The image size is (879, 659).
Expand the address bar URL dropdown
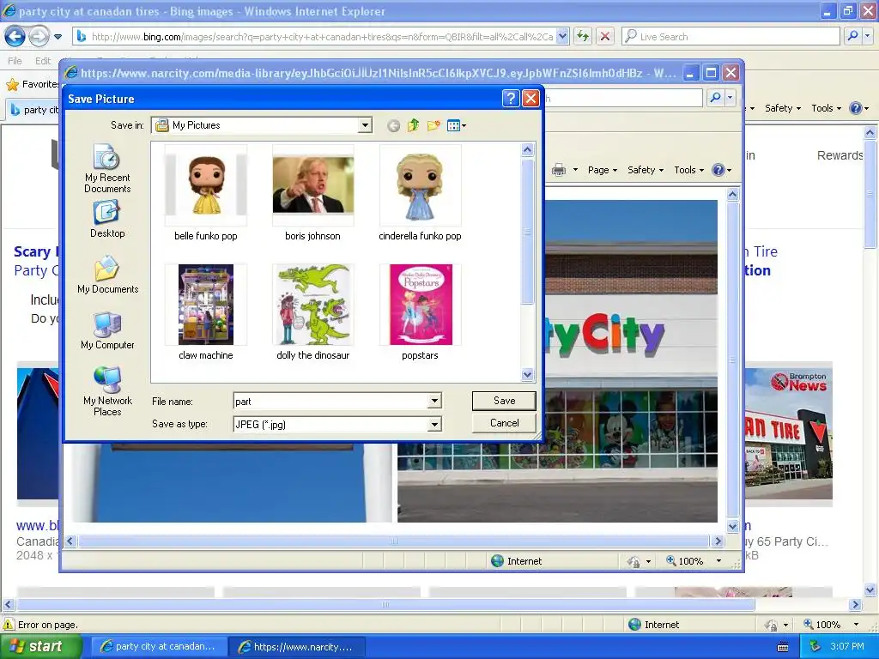[x=563, y=37]
